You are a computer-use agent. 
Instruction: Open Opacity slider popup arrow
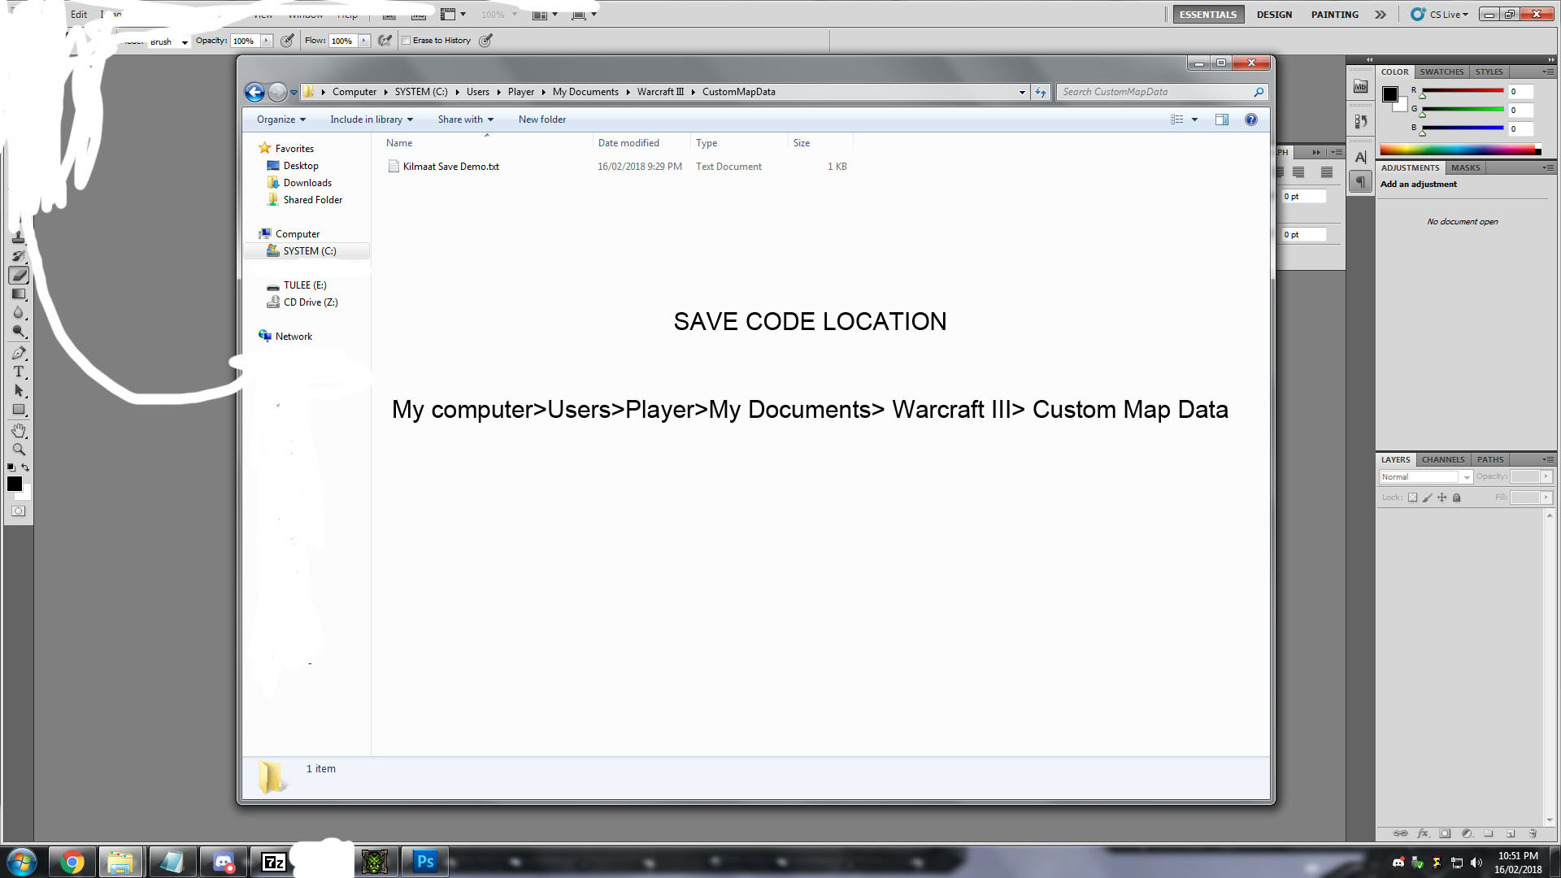[x=266, y=41]
